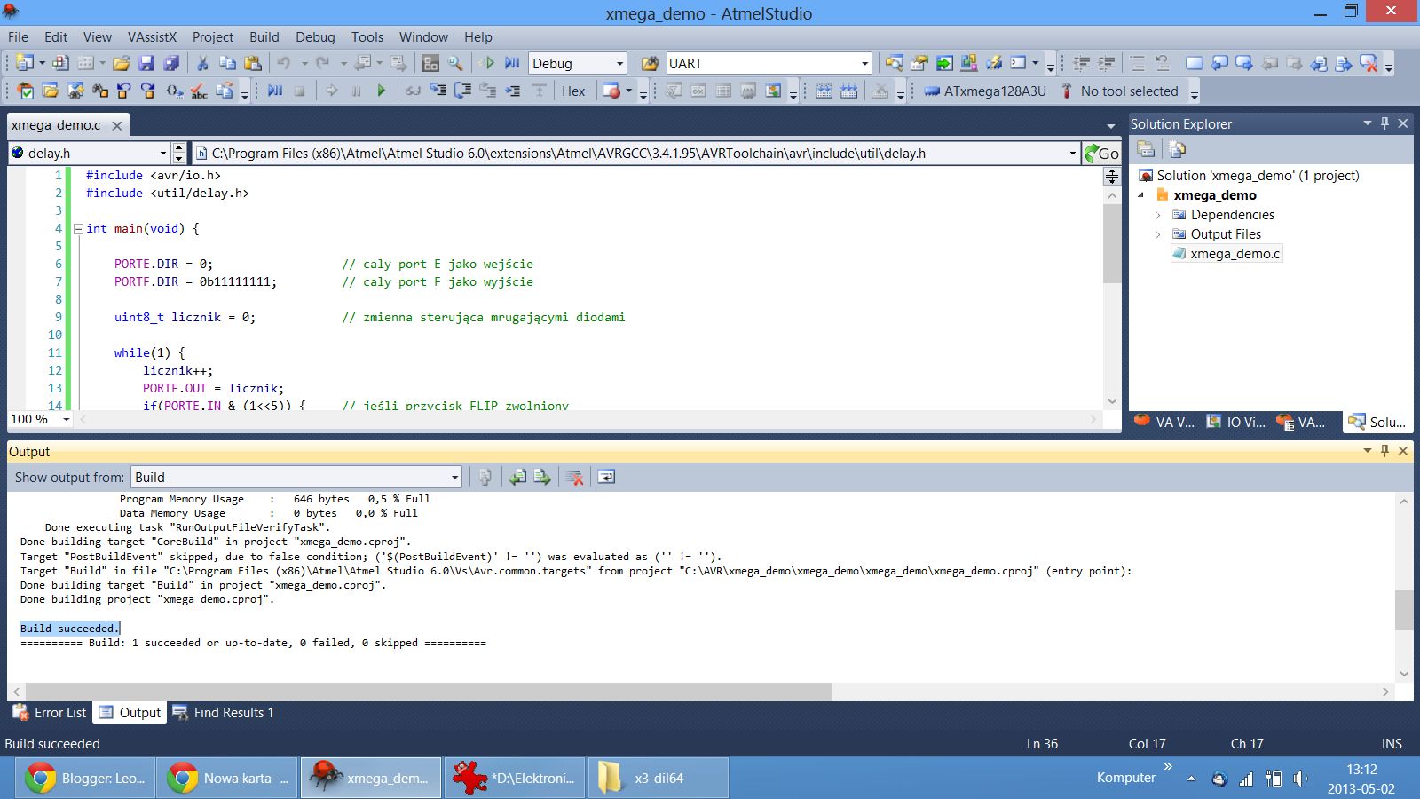Click the Increase Indent icon
The width and height of the screenshot is (1420, 799).
pyautogui.click(x=1107, y=63)
